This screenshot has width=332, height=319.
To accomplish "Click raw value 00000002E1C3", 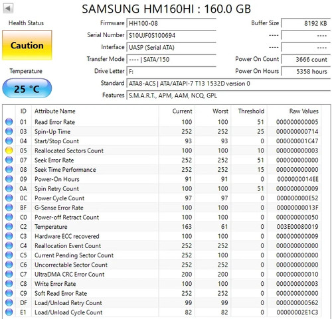I will 297,312.
